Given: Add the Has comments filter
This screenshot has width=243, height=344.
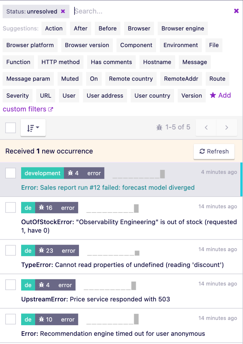Looking at the screenshot, I should (112, 62).
